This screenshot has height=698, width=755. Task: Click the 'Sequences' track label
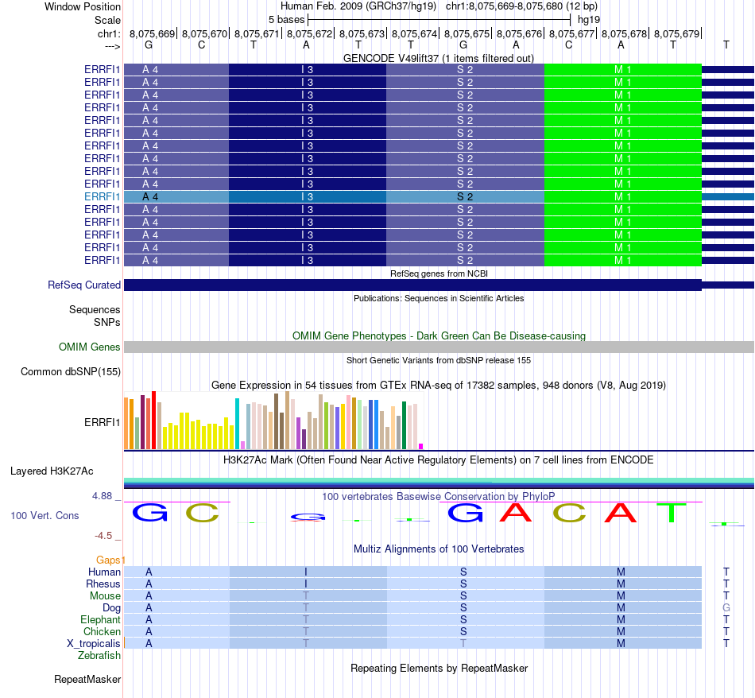95,310
